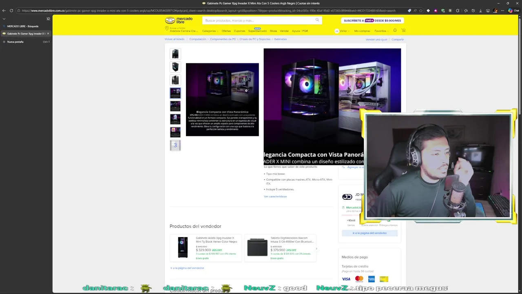Open the +3 more images thumbnail
The width and height of the screenshot is (522, 294).
(175, 145)
